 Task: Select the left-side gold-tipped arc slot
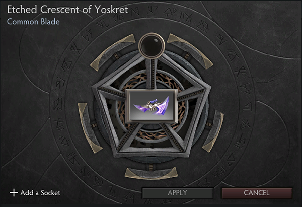[x=89, y=127]
